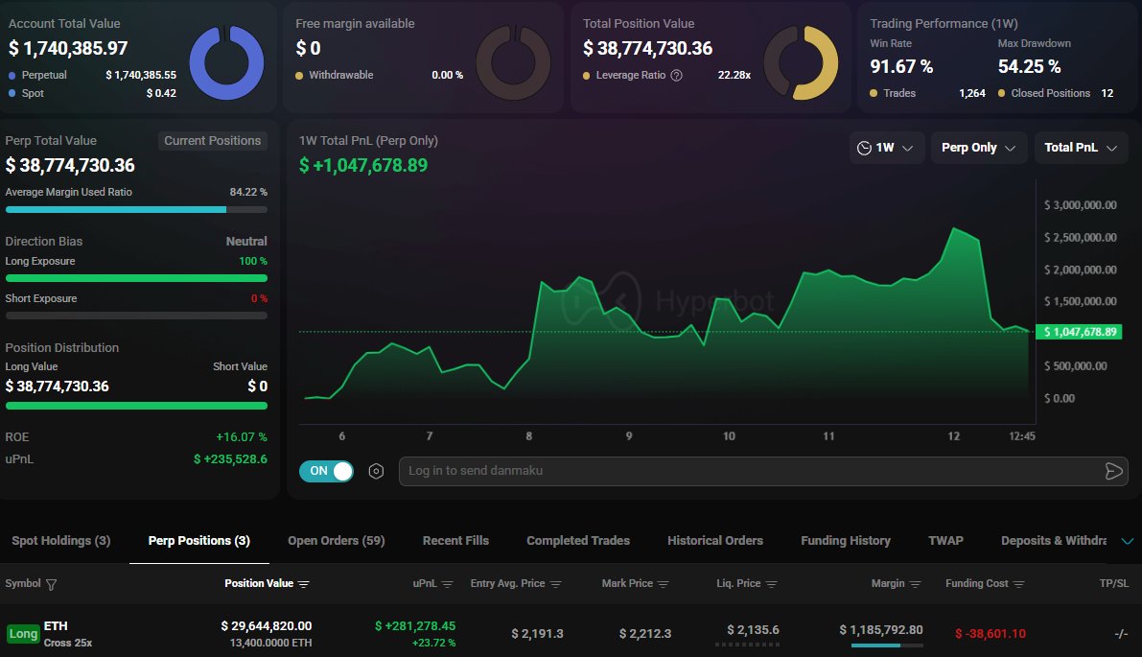Click the Funding Cost sort icon
Screen dimensions: 1142x657
pyautogui.click(x=1018, y=584)
